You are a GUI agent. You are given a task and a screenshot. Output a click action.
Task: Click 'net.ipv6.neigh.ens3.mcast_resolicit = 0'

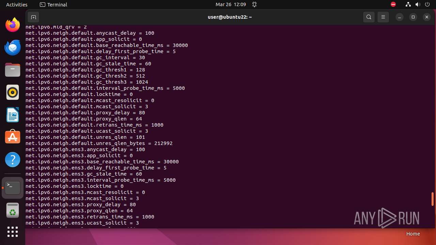[85, 192]
